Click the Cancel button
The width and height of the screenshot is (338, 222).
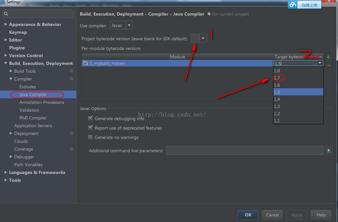click(x=272, y=215)
